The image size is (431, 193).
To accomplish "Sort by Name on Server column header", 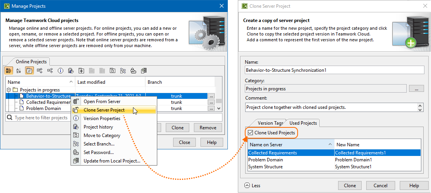I will pos(291,144).
